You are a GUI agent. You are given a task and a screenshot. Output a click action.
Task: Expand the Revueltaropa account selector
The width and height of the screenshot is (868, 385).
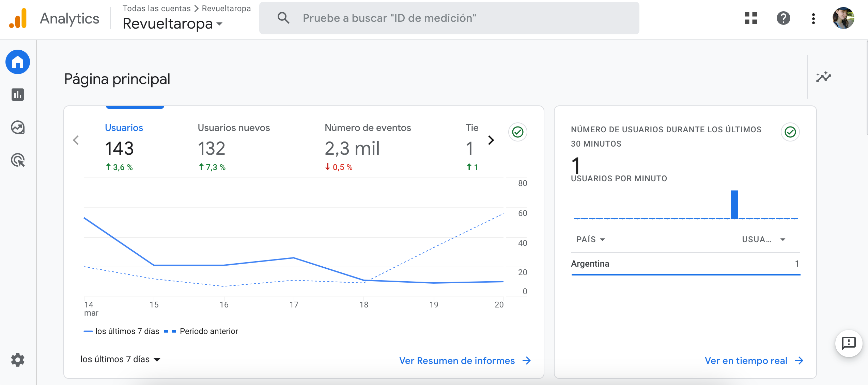172,24
